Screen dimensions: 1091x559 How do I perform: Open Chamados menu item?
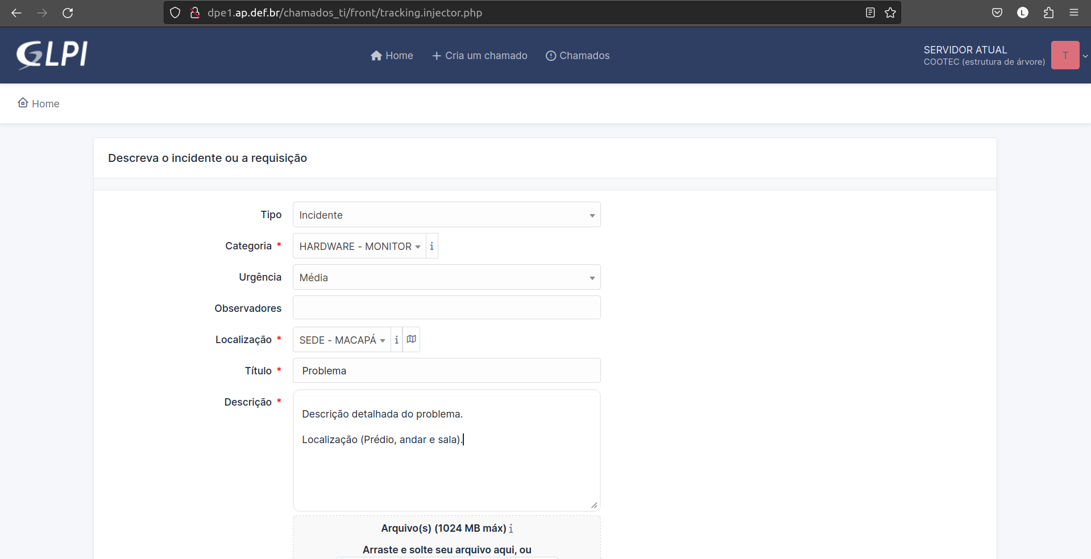578,56
